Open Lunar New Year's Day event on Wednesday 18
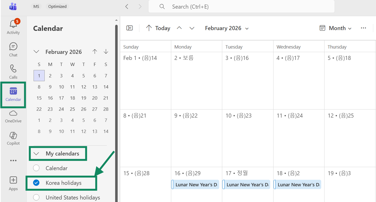 tap(297, 185)
